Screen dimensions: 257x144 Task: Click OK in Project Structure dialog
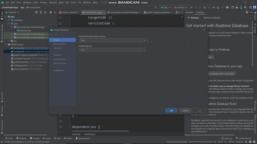(x=171, y=111)
